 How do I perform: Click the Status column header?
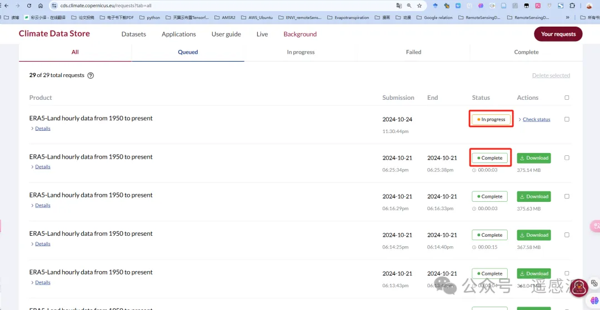[481, 98]
